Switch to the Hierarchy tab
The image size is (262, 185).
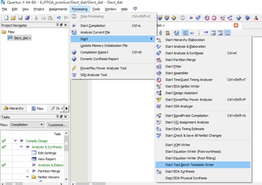tap(14, 109)
